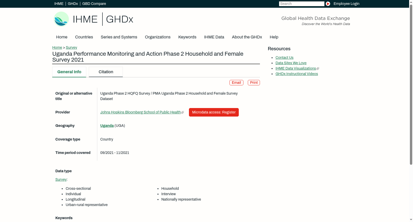Click the Data type label
The image size is (413, 222).
[63, 171]
